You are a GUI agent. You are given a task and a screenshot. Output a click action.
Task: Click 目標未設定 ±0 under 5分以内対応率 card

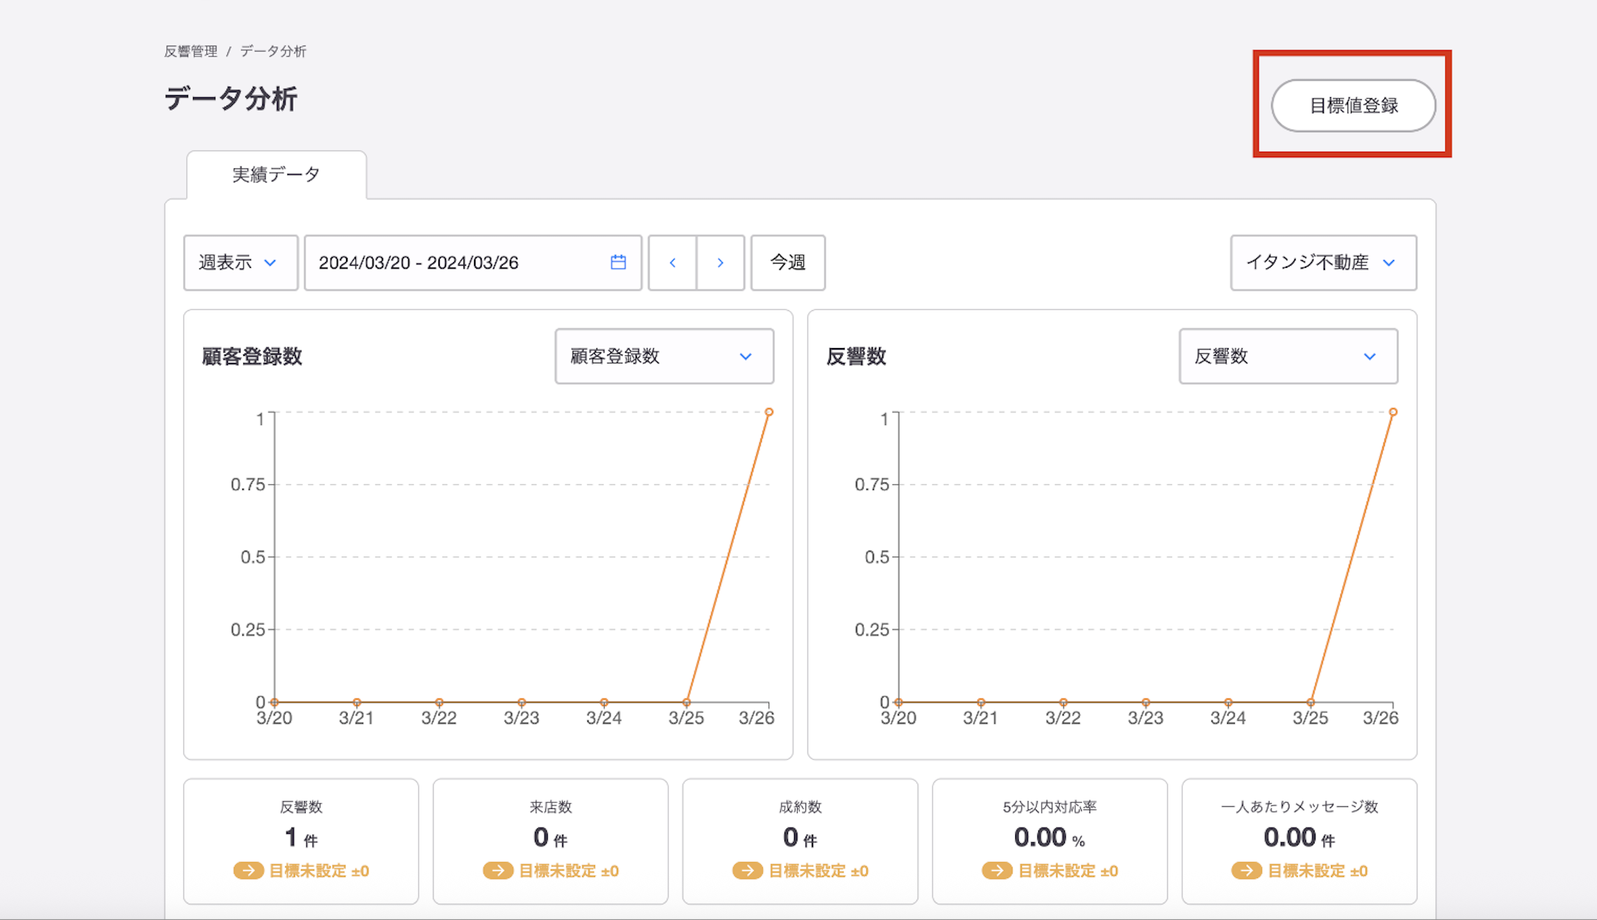(1068, 871)
